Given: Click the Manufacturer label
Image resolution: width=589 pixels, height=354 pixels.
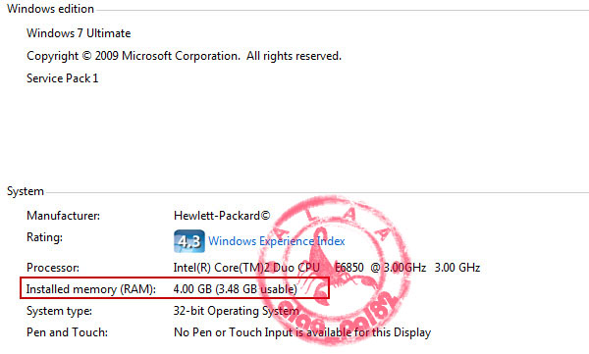Looking at the screenshot, I should [63, 216].
